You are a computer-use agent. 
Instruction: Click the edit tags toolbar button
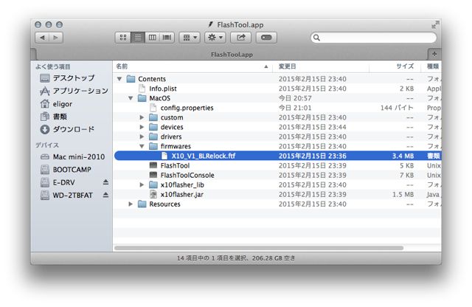(x=266, y=38)
